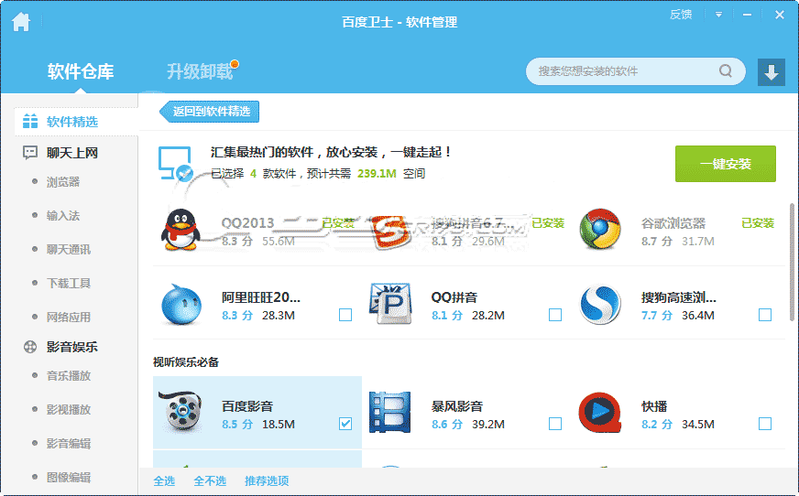Select 影视播放 subcategory
Viewport: 799px width, 496px height.
tap(69, 409)
